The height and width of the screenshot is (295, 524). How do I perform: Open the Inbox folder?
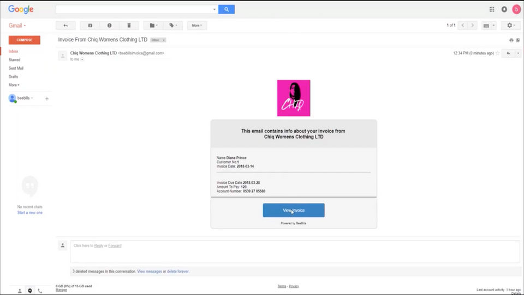point(13,51)
